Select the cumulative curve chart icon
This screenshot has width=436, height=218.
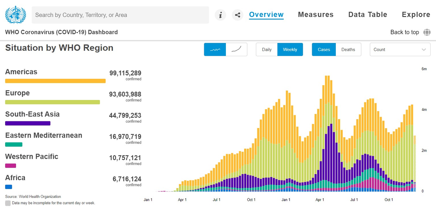point(236,49)
